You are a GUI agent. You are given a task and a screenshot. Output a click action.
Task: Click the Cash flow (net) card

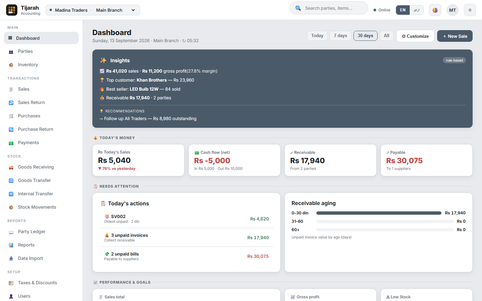pos(234,160)
